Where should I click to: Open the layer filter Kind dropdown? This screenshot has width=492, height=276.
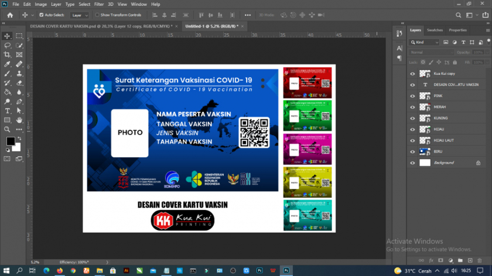pos(424,42)
